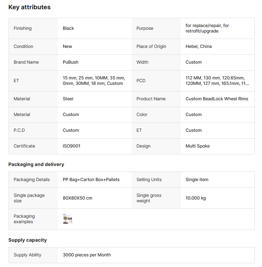Click the Packaging and delivery heading
Image resolution: width=262 pixels, height=267 pixels.
[36, 164]
